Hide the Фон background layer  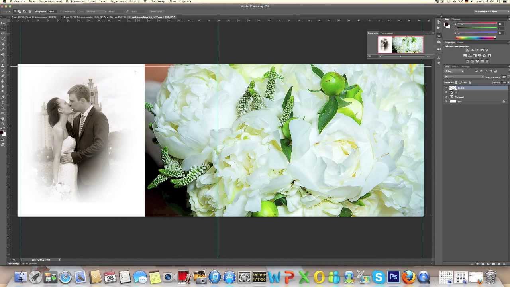click(446, 102)
